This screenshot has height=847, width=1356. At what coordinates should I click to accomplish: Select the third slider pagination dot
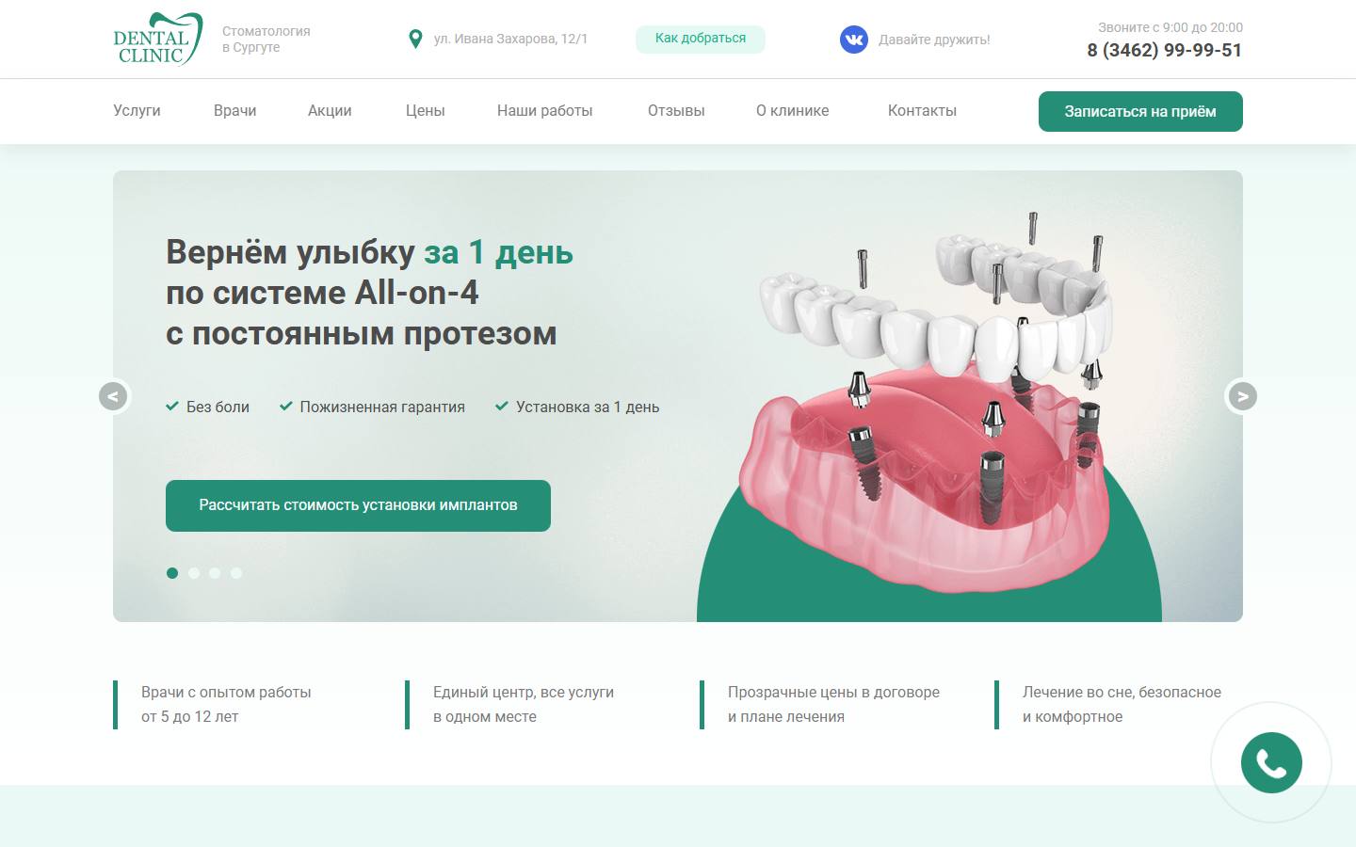(215, 573)
